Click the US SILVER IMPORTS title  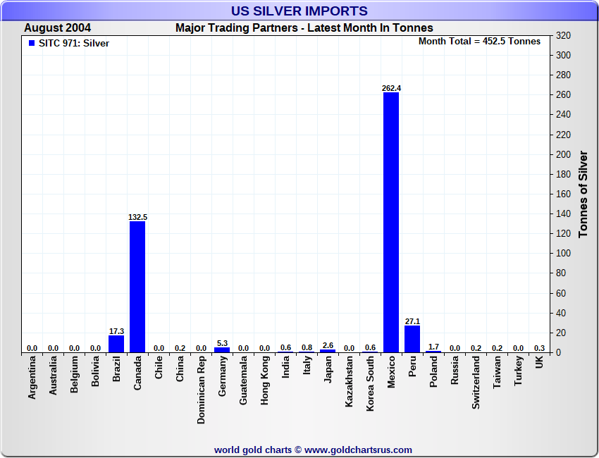299,11
